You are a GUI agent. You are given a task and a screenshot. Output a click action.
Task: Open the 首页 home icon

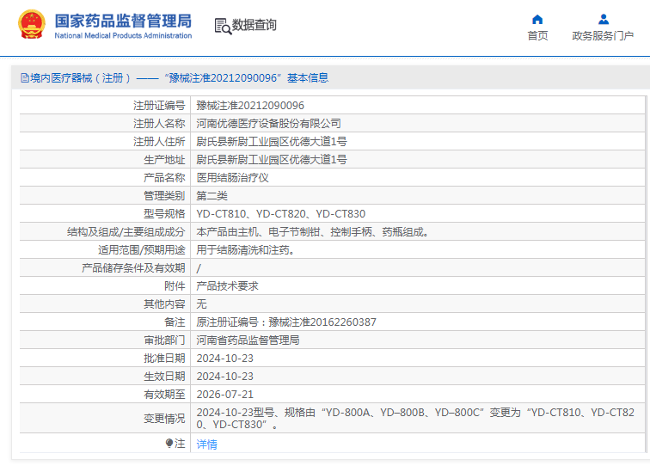tap(537, 20)
